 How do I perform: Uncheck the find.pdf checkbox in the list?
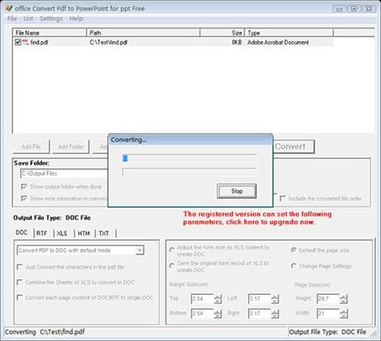pyautogui.click(x=18, y=42)
